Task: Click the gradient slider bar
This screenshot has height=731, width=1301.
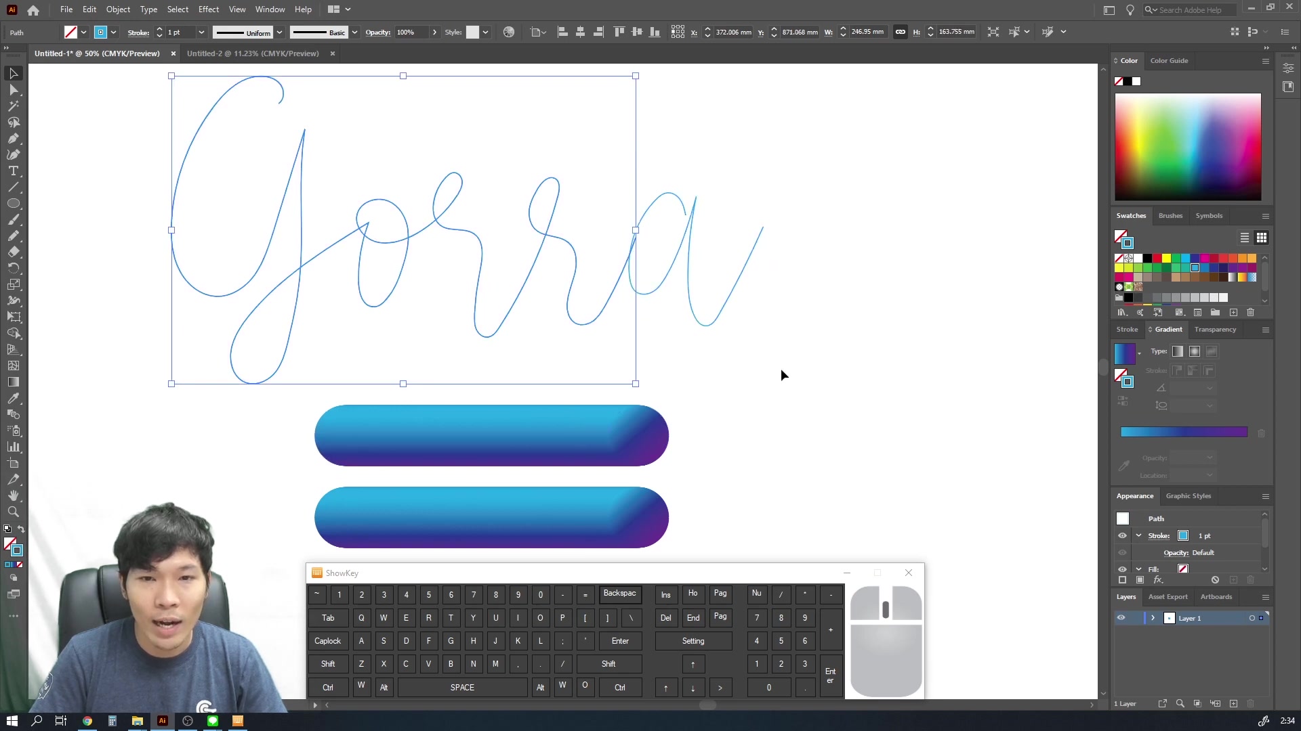Action: [1184, 432]
